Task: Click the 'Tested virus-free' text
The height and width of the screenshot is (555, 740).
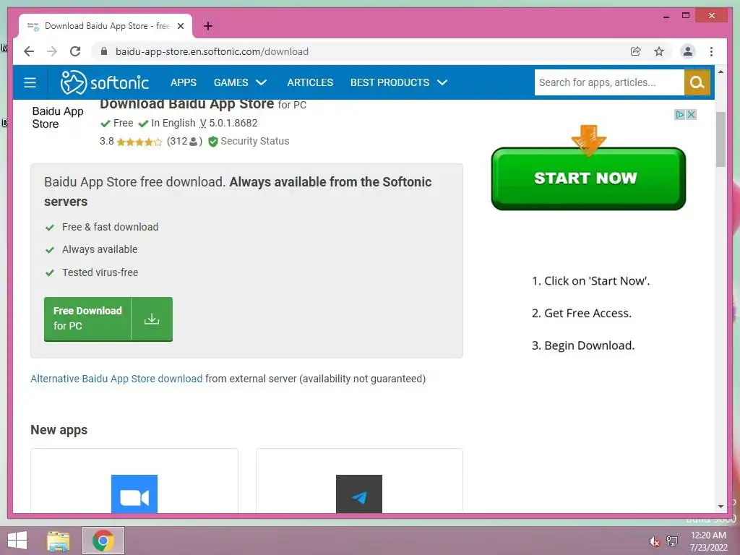Action: point(100,272)
